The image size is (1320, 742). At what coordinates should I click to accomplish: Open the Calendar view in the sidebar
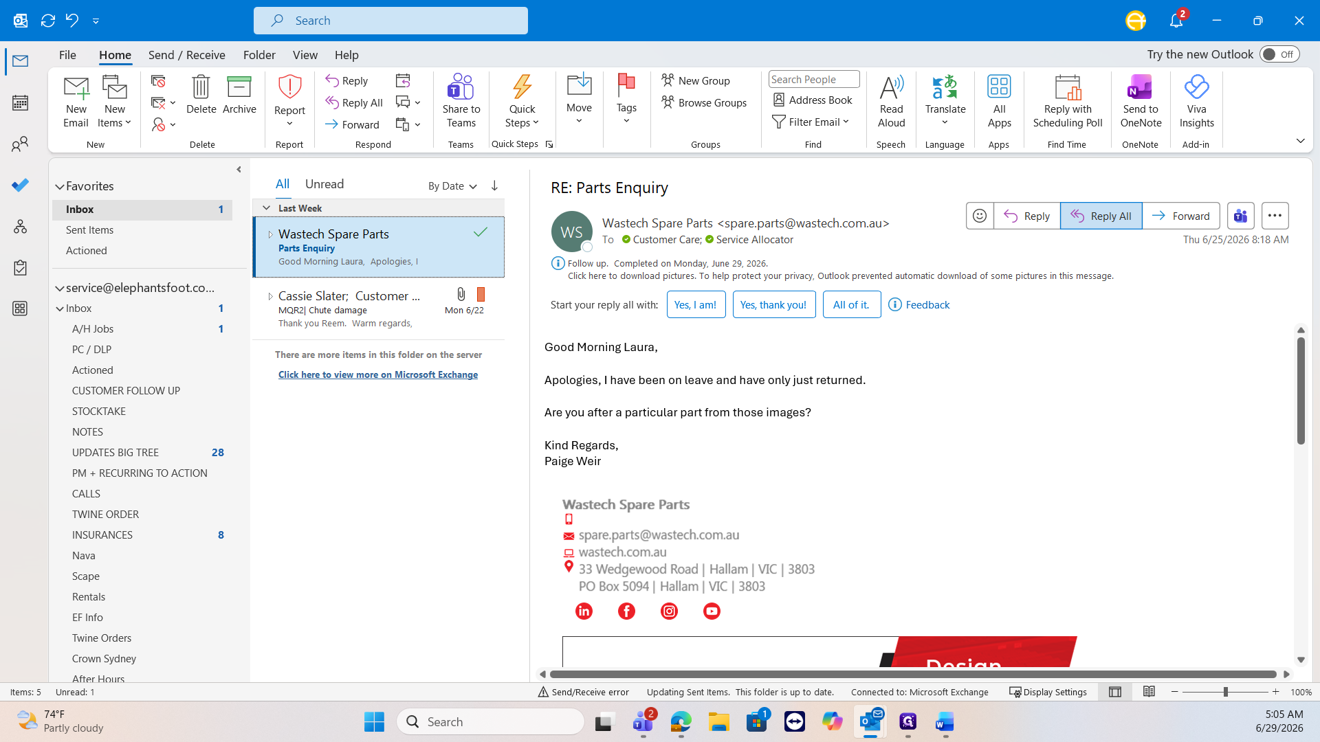(x=20, y=103)
